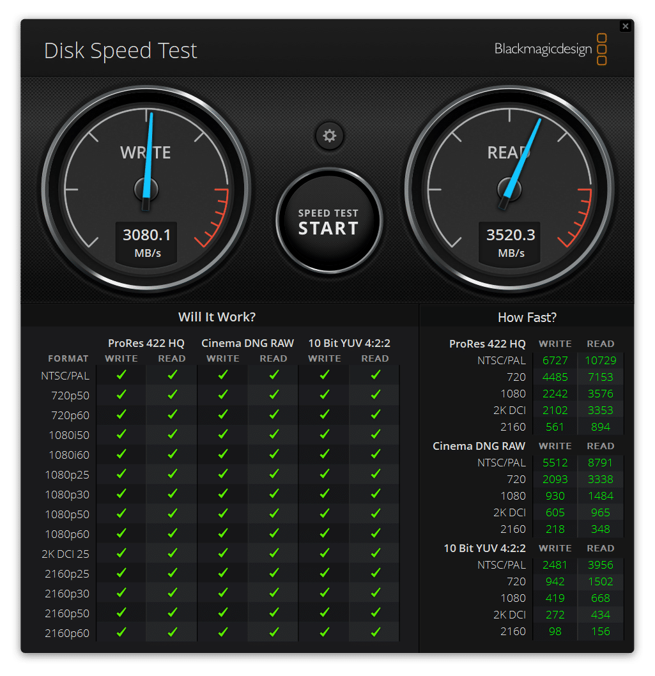Click Cinema DNG NTSC/PAL write value 5512
The height and width of the screenshot is (676, 655).
pyautogui.click(x=555, y=463)
